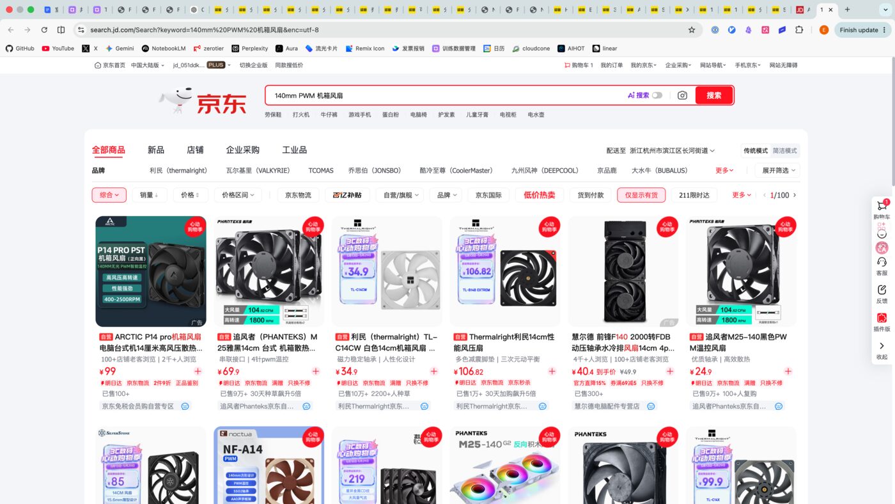Open the YouTube bookmark
The image size is (895, 504).
(x=58, y=49)
